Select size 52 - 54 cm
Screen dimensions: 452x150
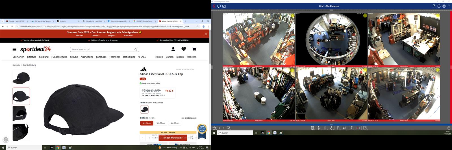click(147, 123)
